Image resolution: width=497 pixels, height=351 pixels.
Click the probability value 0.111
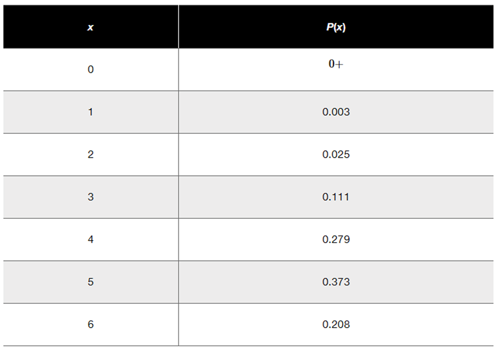tap(336, 197)
